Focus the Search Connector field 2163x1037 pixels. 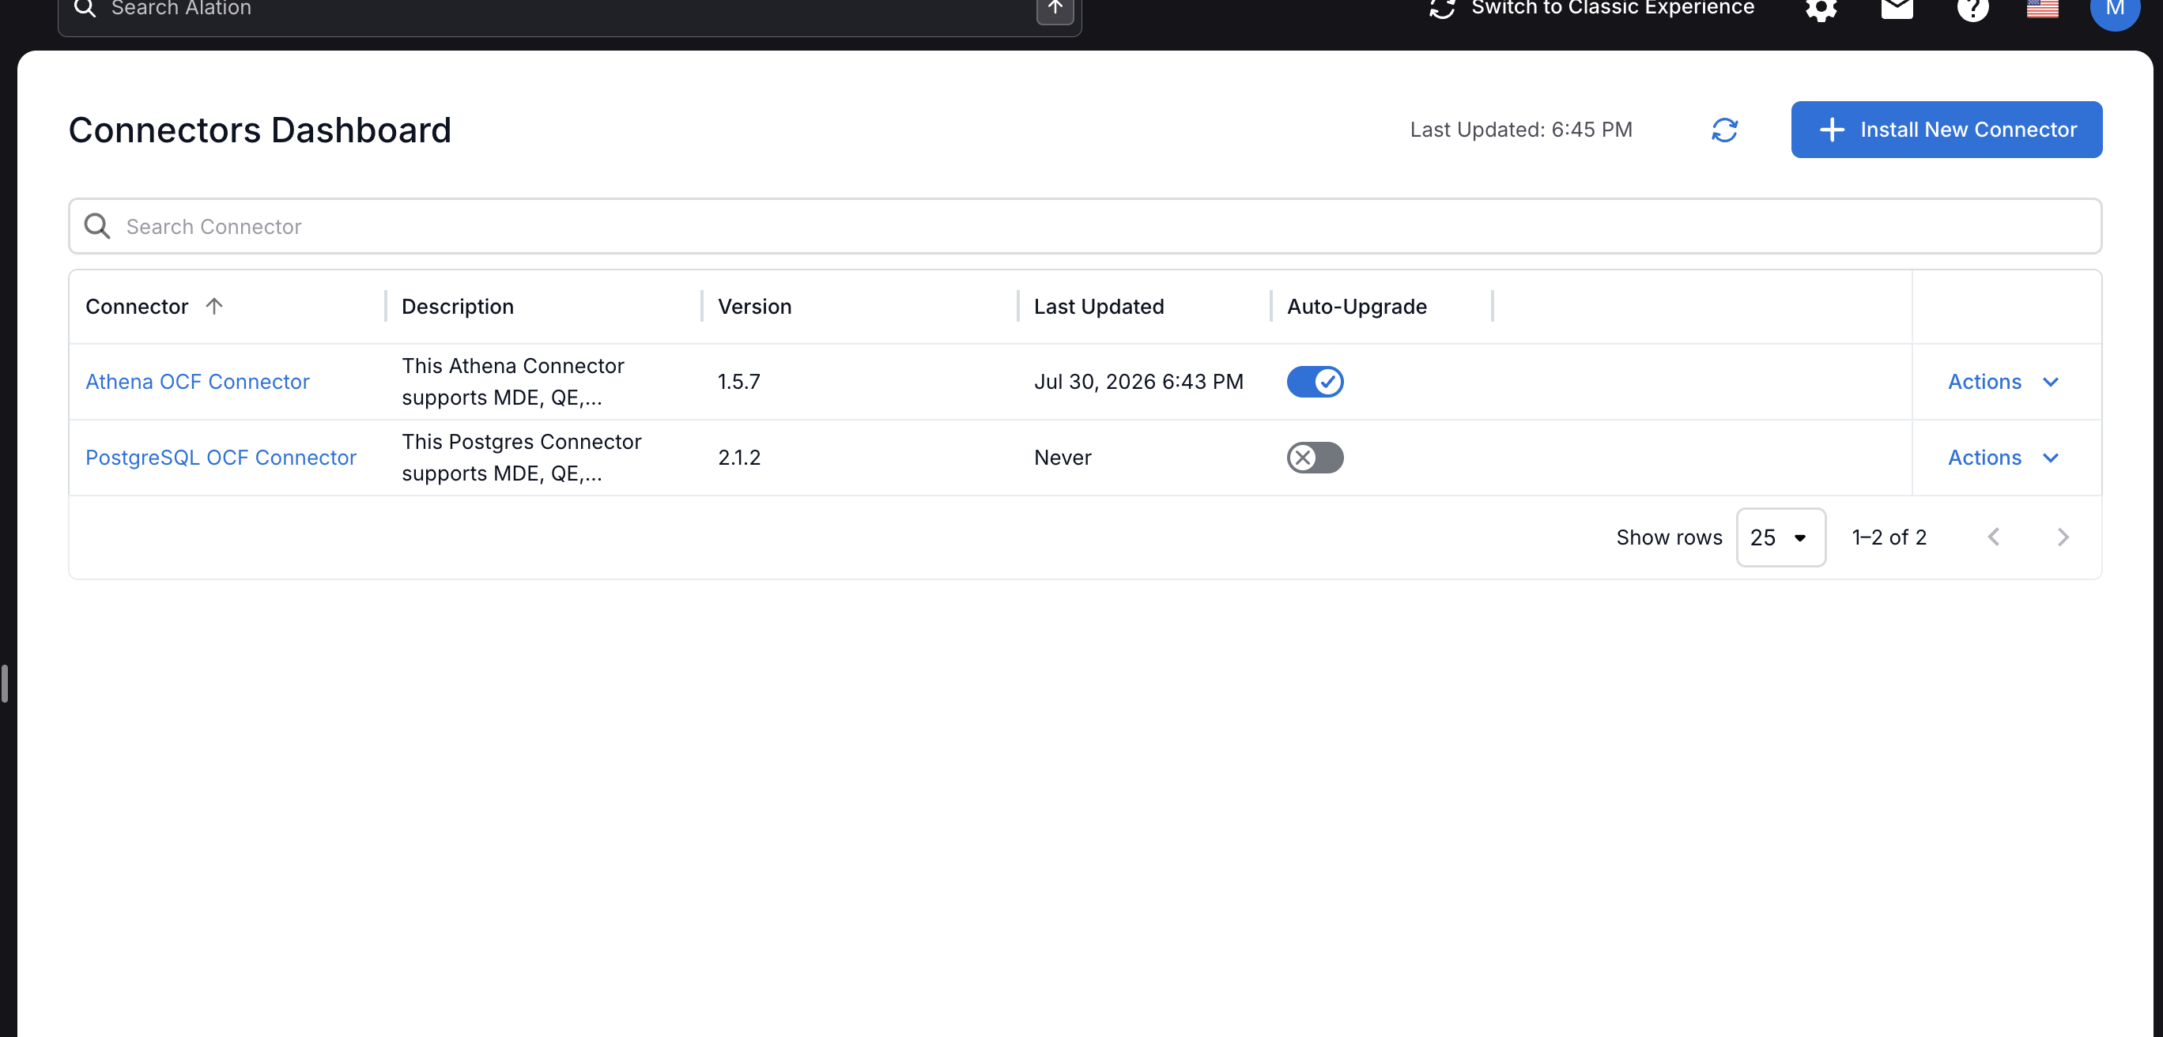[x=1085, y=226]
